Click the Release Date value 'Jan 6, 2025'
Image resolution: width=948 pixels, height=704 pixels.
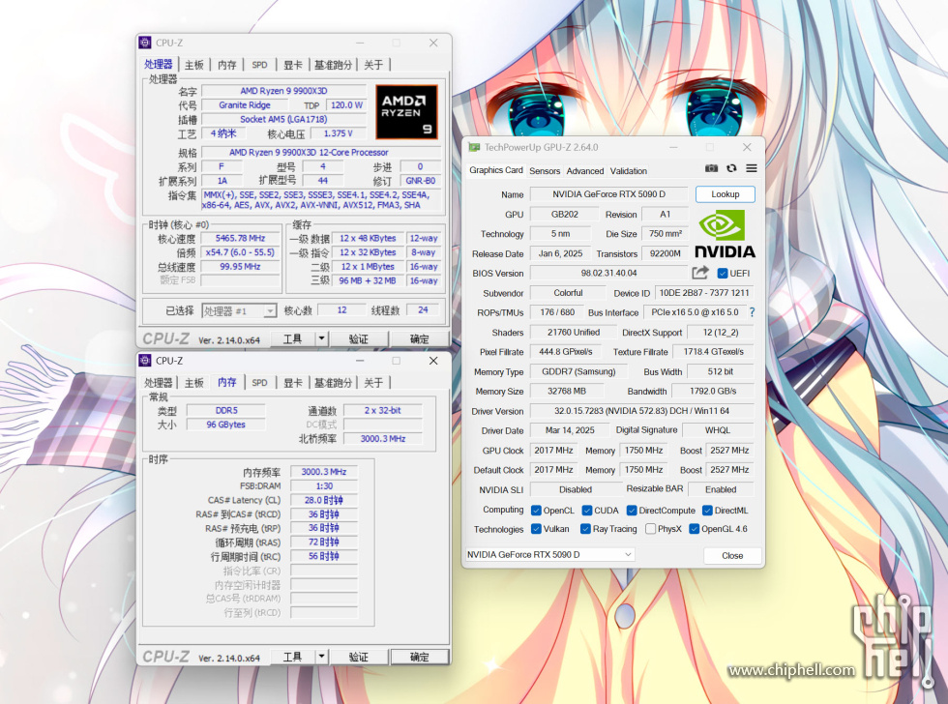560,253
